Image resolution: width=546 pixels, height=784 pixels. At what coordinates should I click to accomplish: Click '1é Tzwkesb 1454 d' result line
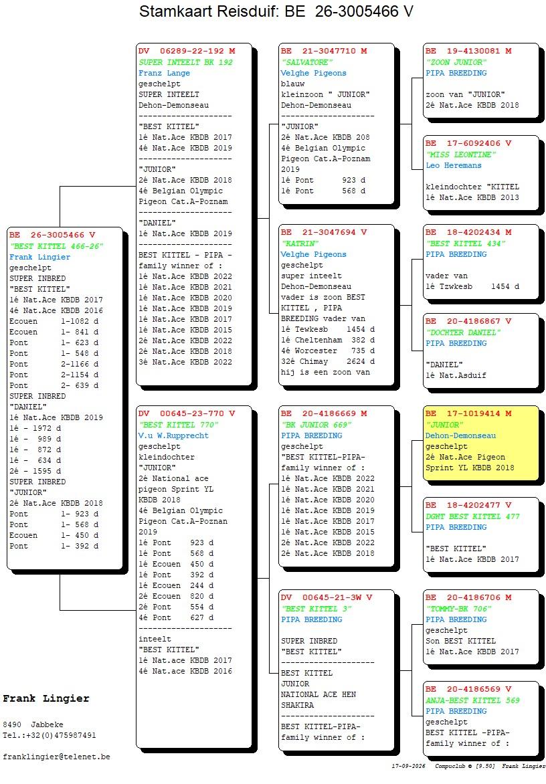tap(472, 286)
